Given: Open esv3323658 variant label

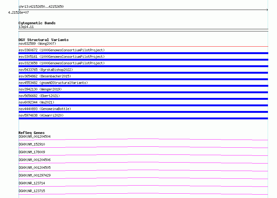Looking at the screenshot, I should coord(62,63).
